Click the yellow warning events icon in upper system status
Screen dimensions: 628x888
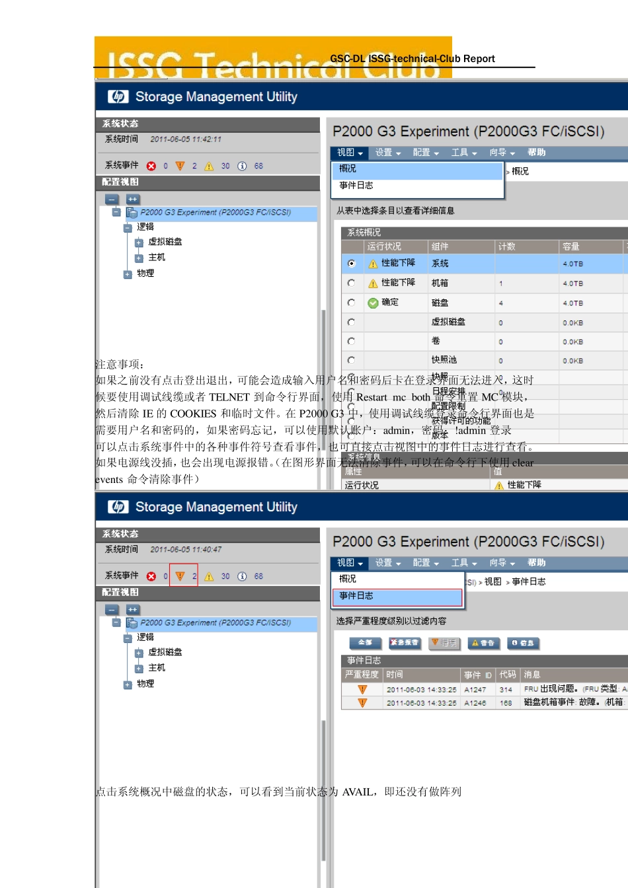pos(209,166)
